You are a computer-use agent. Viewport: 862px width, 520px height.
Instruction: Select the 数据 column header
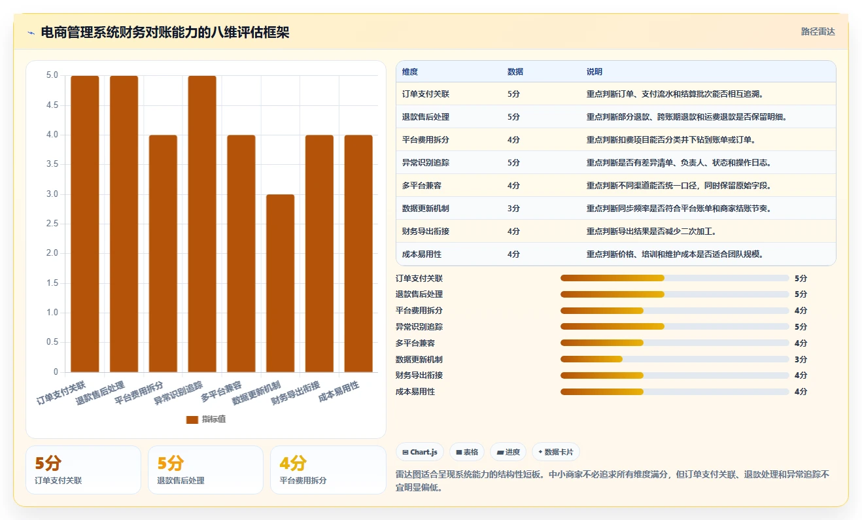click(515, 72)
